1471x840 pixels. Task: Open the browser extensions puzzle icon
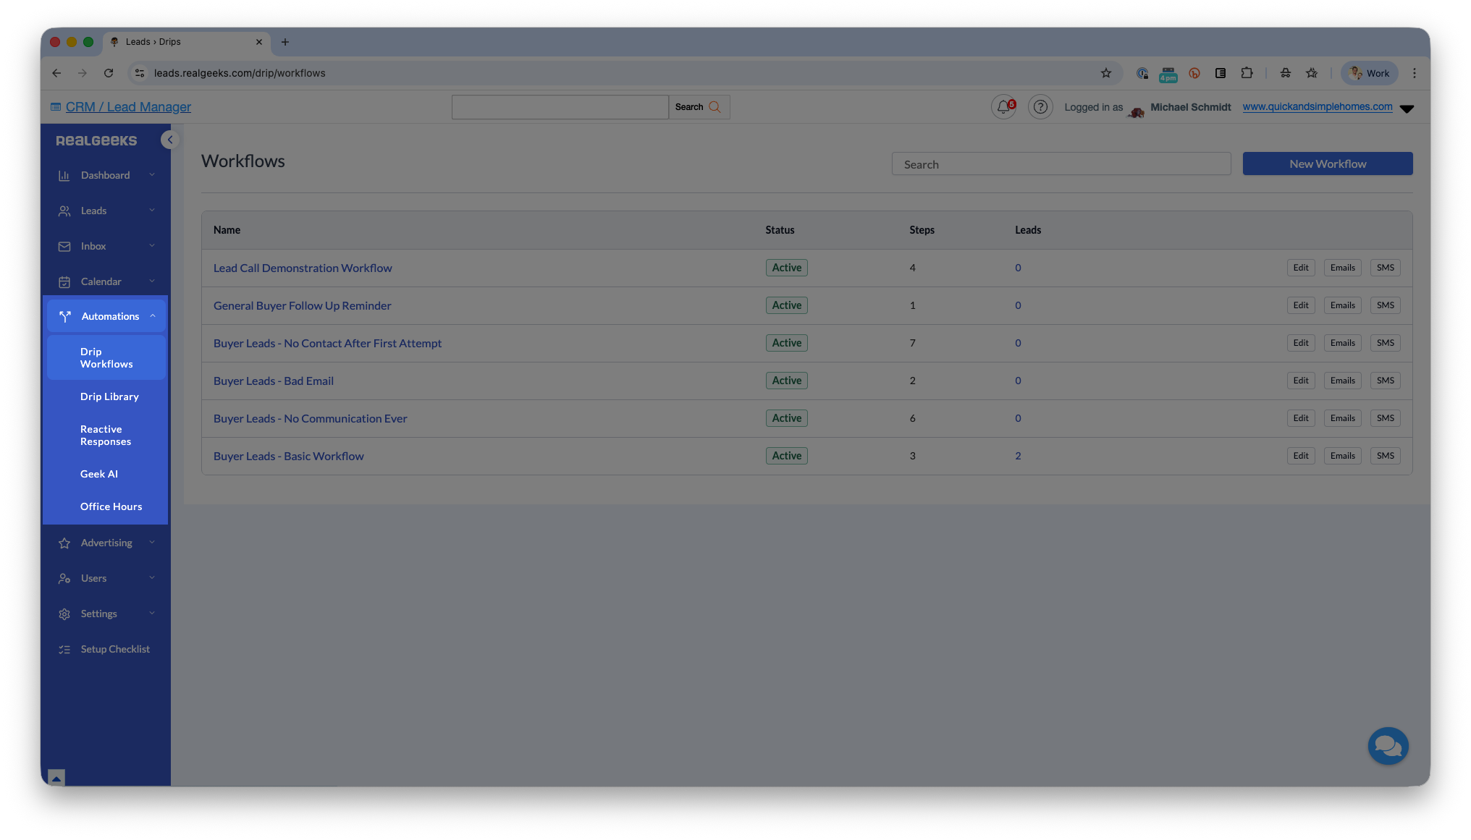point(1247,73)
